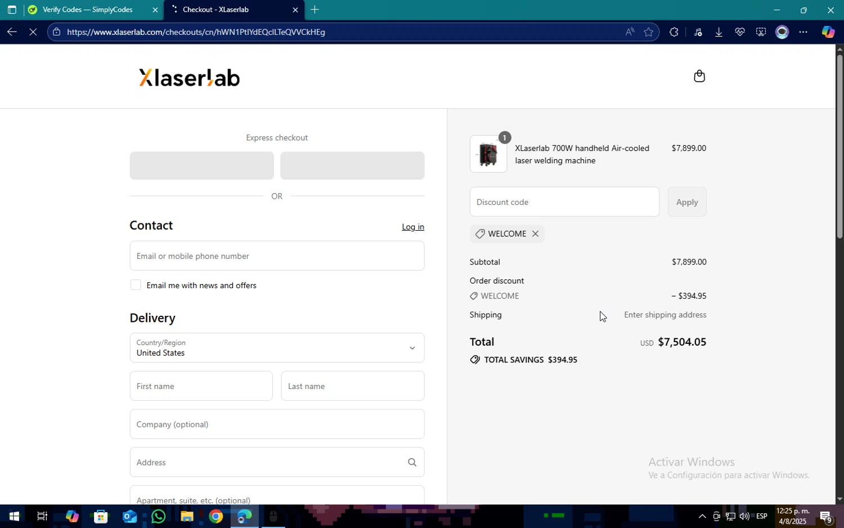Close the Checkout XLaserlab tab
Screen dimensions: 844x528
295,10
